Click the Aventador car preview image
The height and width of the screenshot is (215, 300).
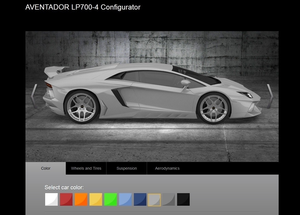click(152, 96)
